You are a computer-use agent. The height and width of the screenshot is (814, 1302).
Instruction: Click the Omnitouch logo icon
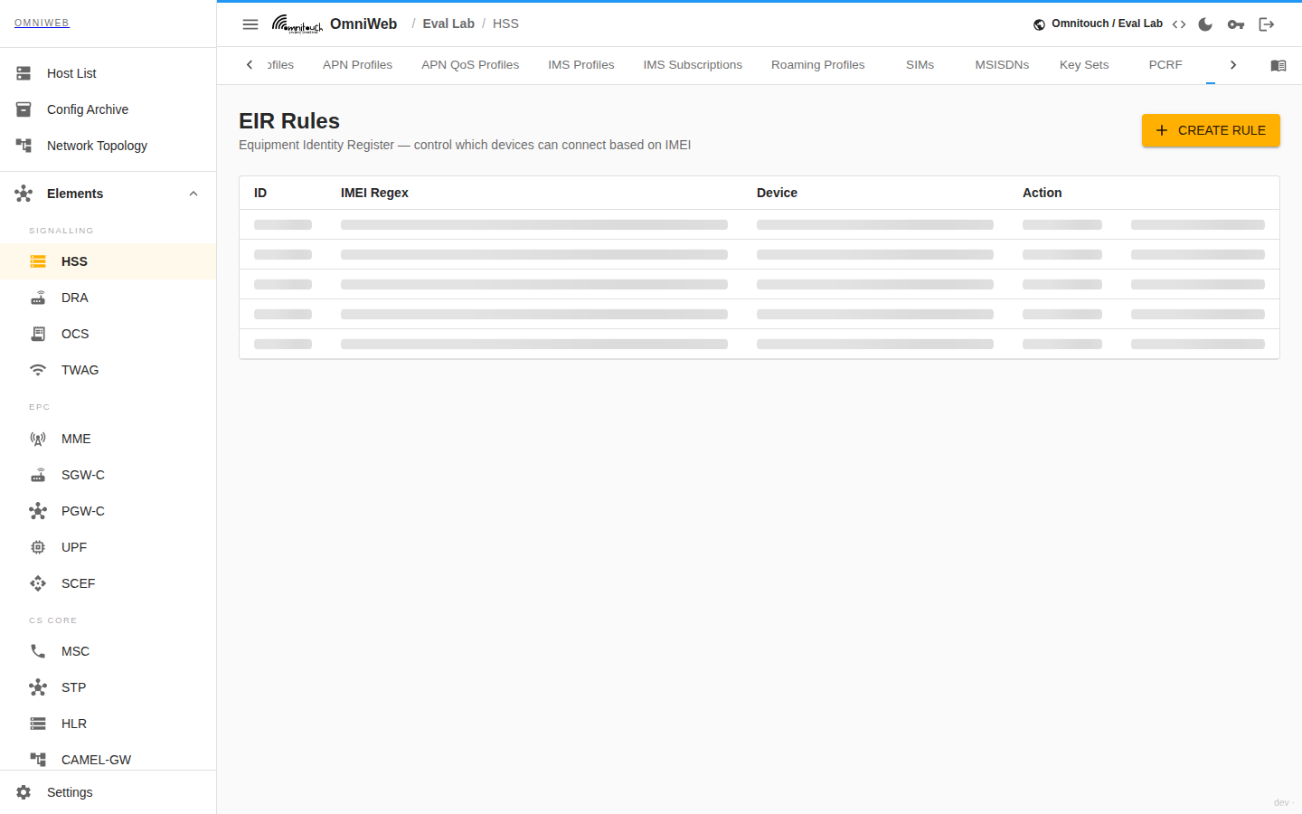point(297,24)
